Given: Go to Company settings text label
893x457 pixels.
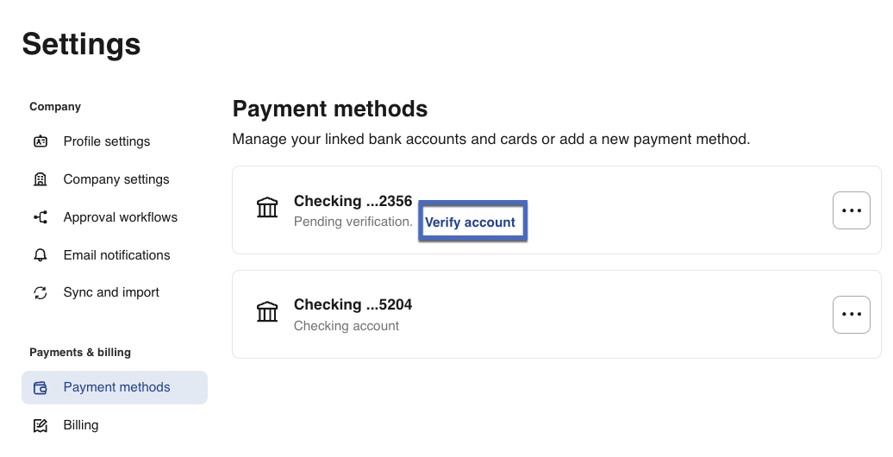Looking at the screenshot, I should point(116,179).
